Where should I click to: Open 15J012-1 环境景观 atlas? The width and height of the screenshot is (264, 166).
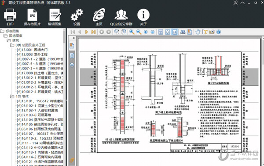40,78
